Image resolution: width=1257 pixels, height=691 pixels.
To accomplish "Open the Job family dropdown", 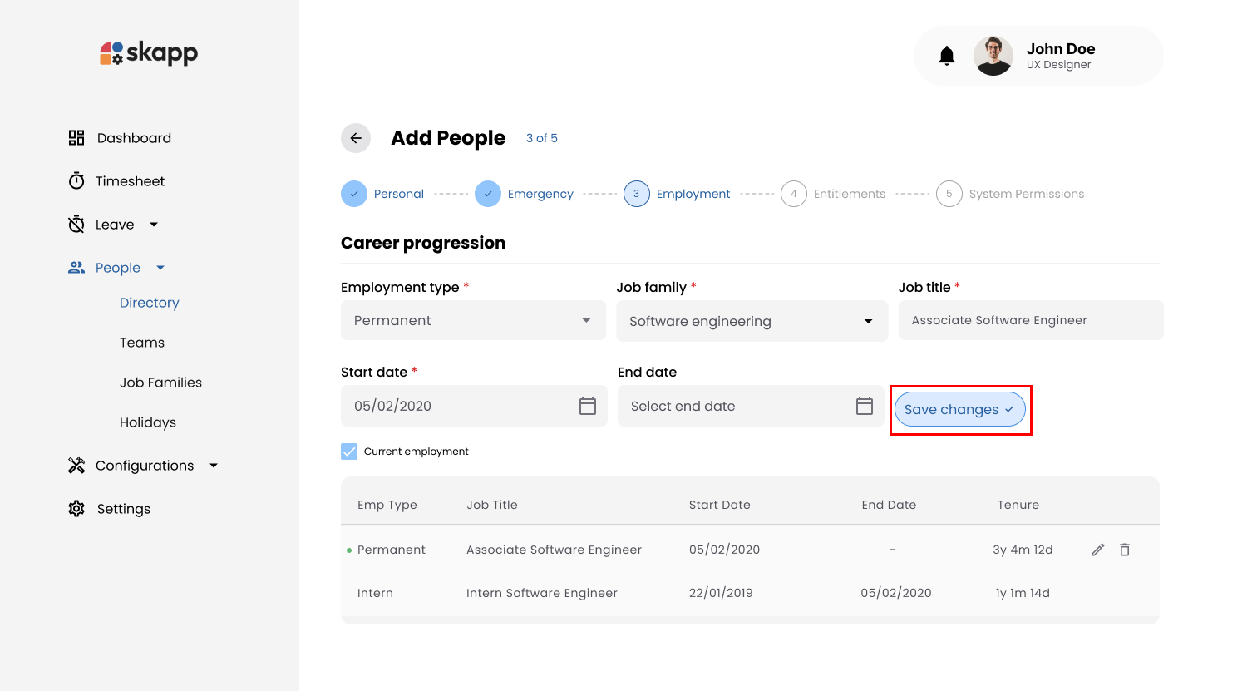I will click(x=868, y=321).
